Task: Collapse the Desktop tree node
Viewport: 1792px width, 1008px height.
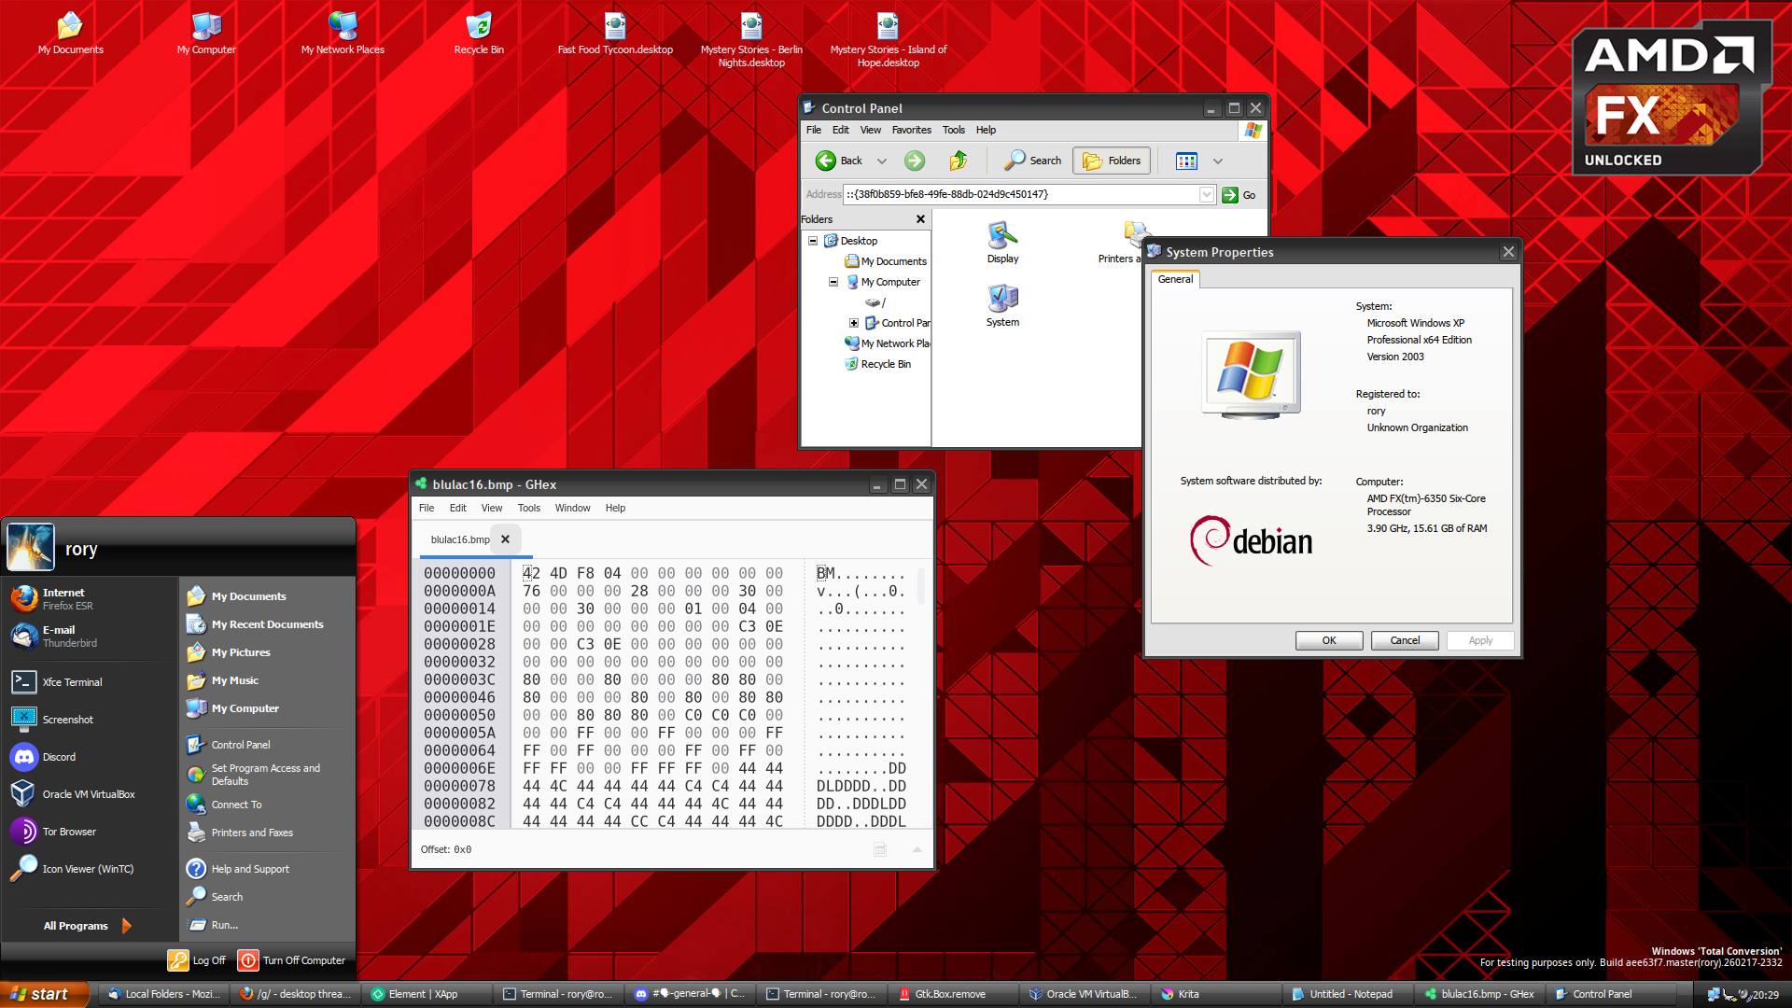Action: click(x=813, y=241)
